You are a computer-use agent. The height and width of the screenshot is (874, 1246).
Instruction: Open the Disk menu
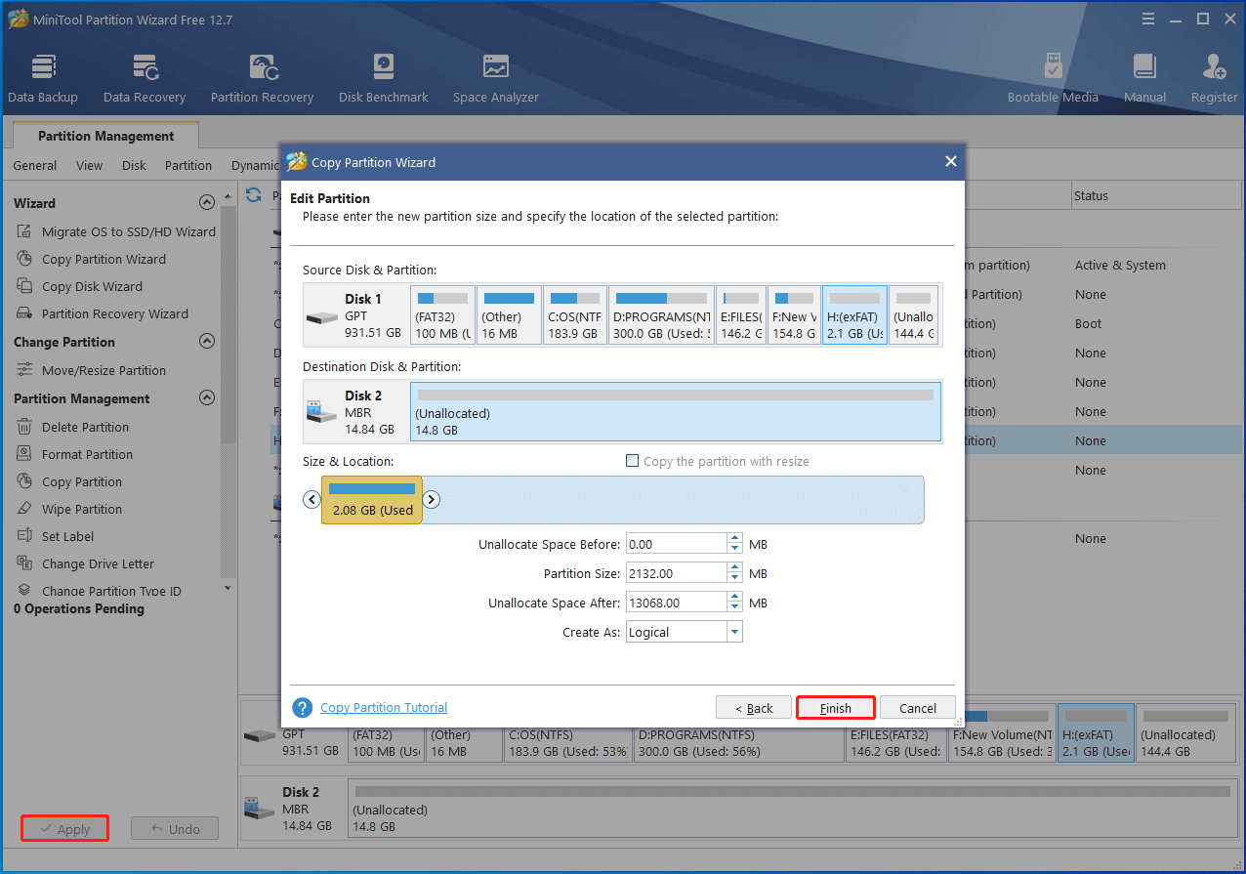click(x=134, y=165)
